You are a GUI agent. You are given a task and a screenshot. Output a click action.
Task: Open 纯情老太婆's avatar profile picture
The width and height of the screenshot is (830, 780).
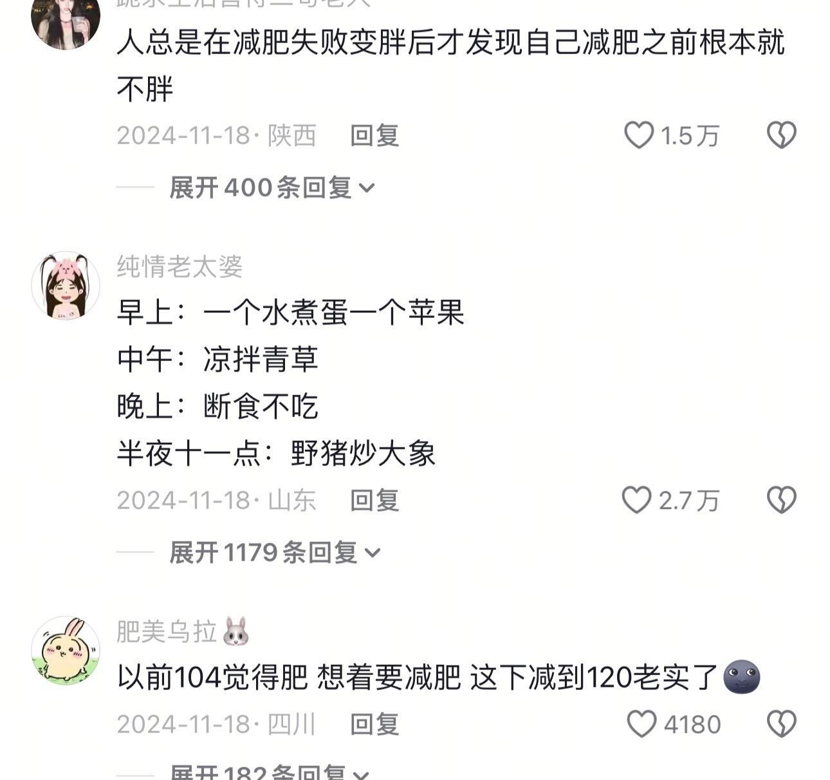point(66,286)
